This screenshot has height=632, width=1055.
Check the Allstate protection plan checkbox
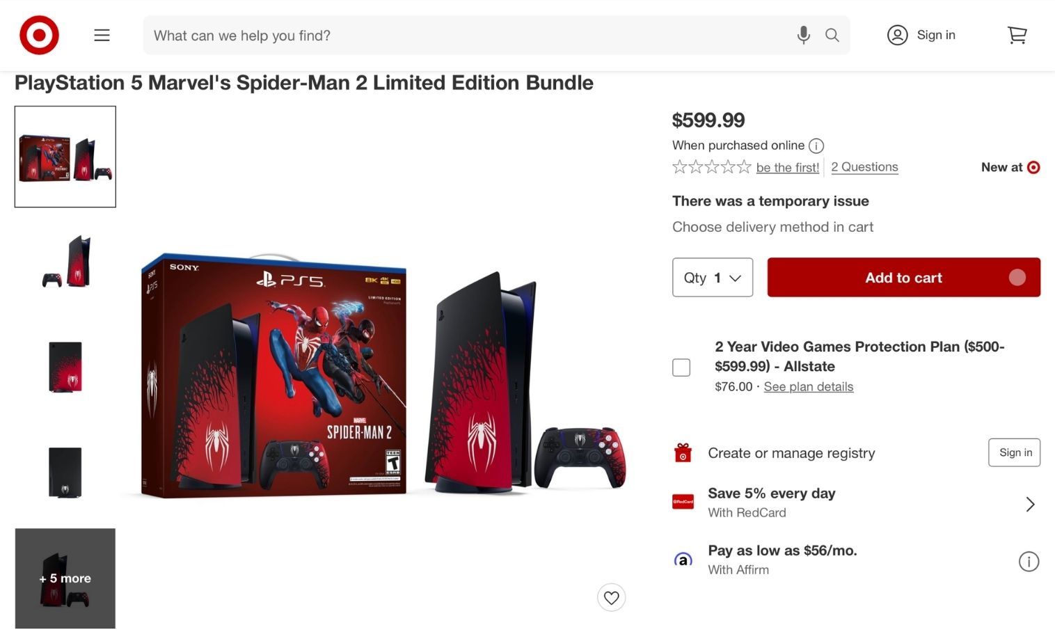(681, 368)
